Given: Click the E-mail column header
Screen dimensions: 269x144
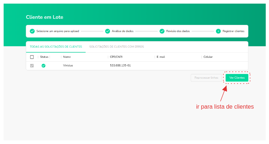Looking at the screenshot, I should tap(161, 57).
